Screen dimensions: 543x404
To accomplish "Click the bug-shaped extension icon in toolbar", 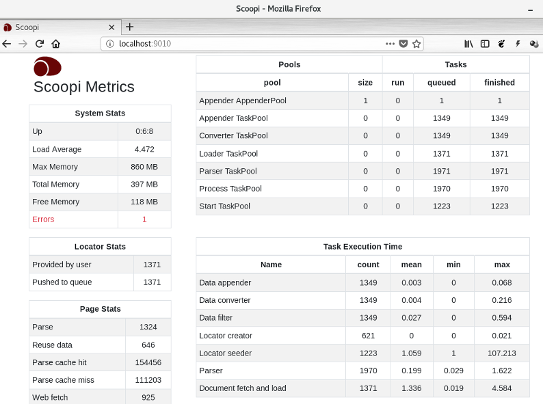I will (x=501, y=44).
